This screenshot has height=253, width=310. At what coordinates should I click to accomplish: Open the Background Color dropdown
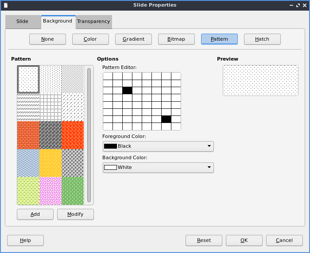point(158,168)
